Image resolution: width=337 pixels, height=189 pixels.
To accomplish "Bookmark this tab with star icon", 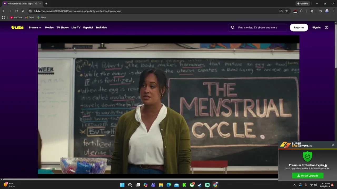I will [287, 11].
